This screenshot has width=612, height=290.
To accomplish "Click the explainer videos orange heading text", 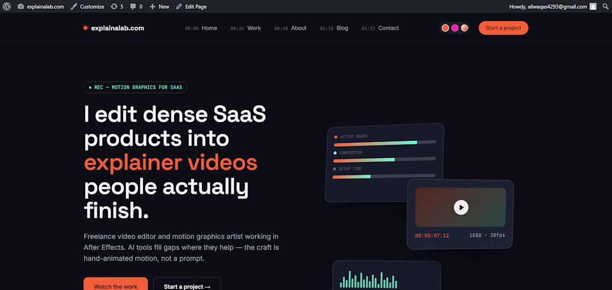I will (x=171, y=163).
